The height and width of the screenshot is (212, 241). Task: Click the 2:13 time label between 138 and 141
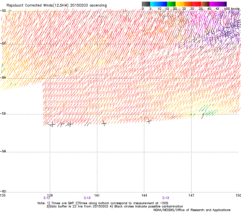point(87,198)
